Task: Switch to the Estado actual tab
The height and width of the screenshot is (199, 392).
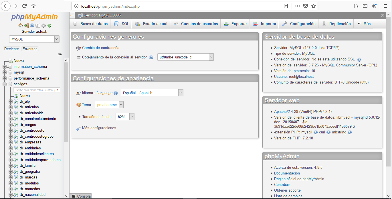Action: tap(151, 24)
